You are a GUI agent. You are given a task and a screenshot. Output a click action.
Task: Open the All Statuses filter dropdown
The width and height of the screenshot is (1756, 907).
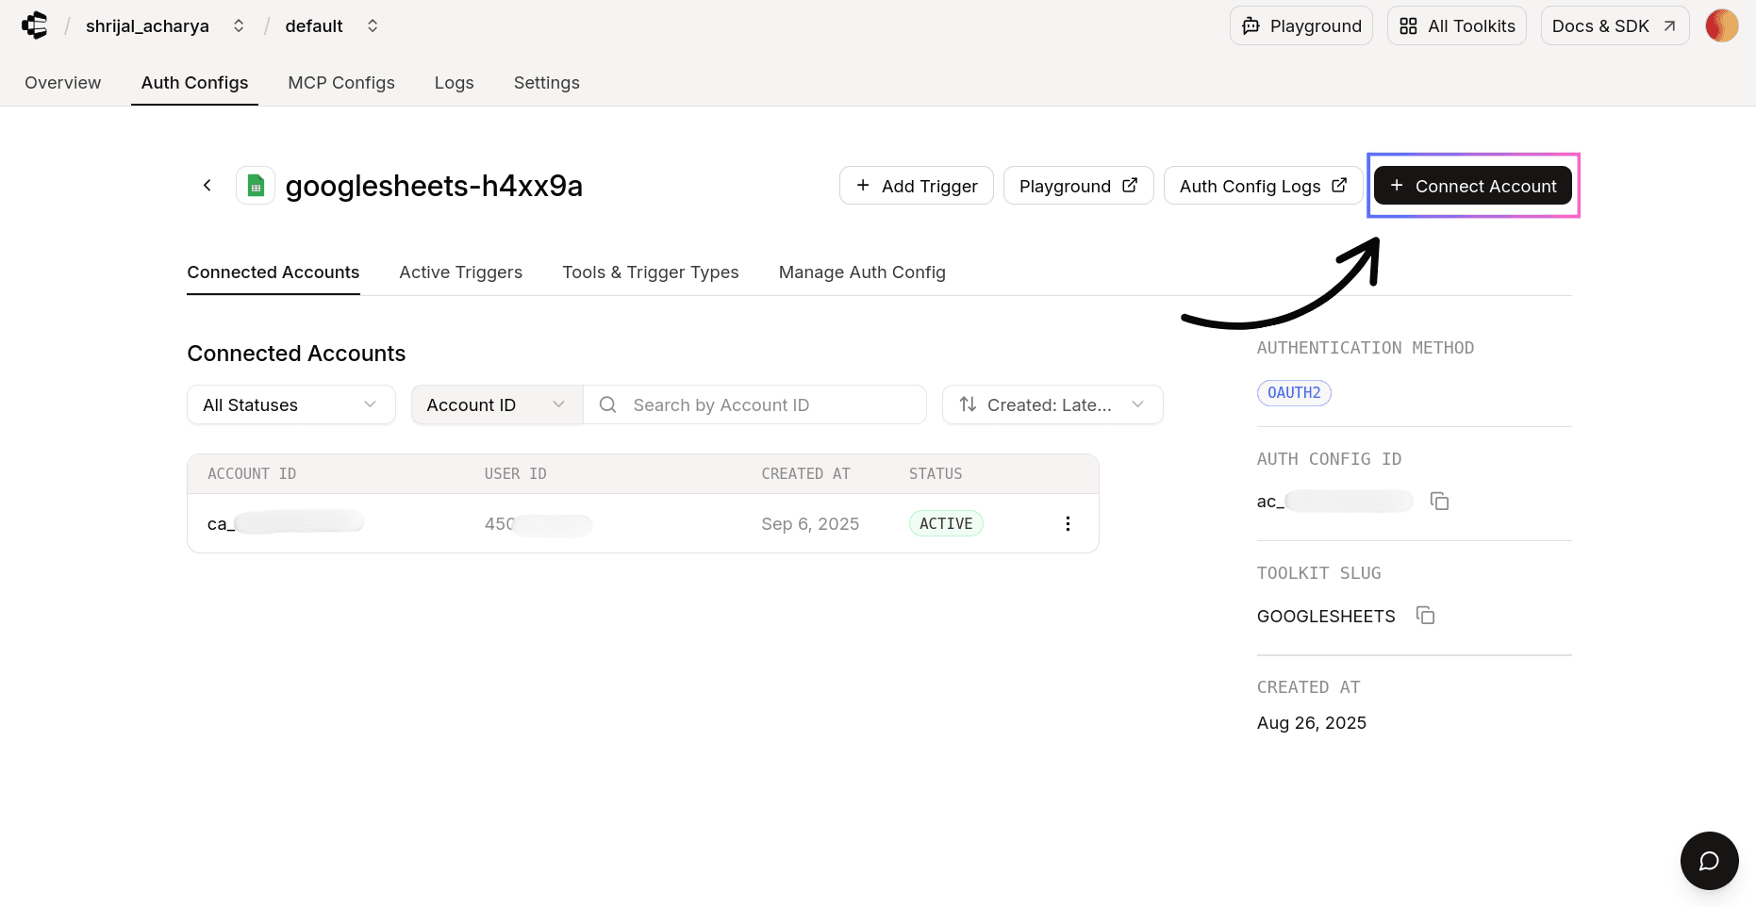coord(290,404)
